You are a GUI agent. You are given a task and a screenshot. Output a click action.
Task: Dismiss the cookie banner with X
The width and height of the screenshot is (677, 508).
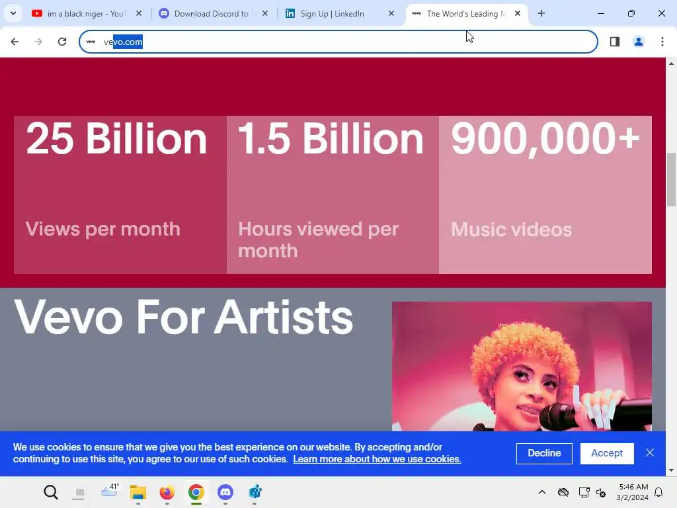click(x=649, y=452)
